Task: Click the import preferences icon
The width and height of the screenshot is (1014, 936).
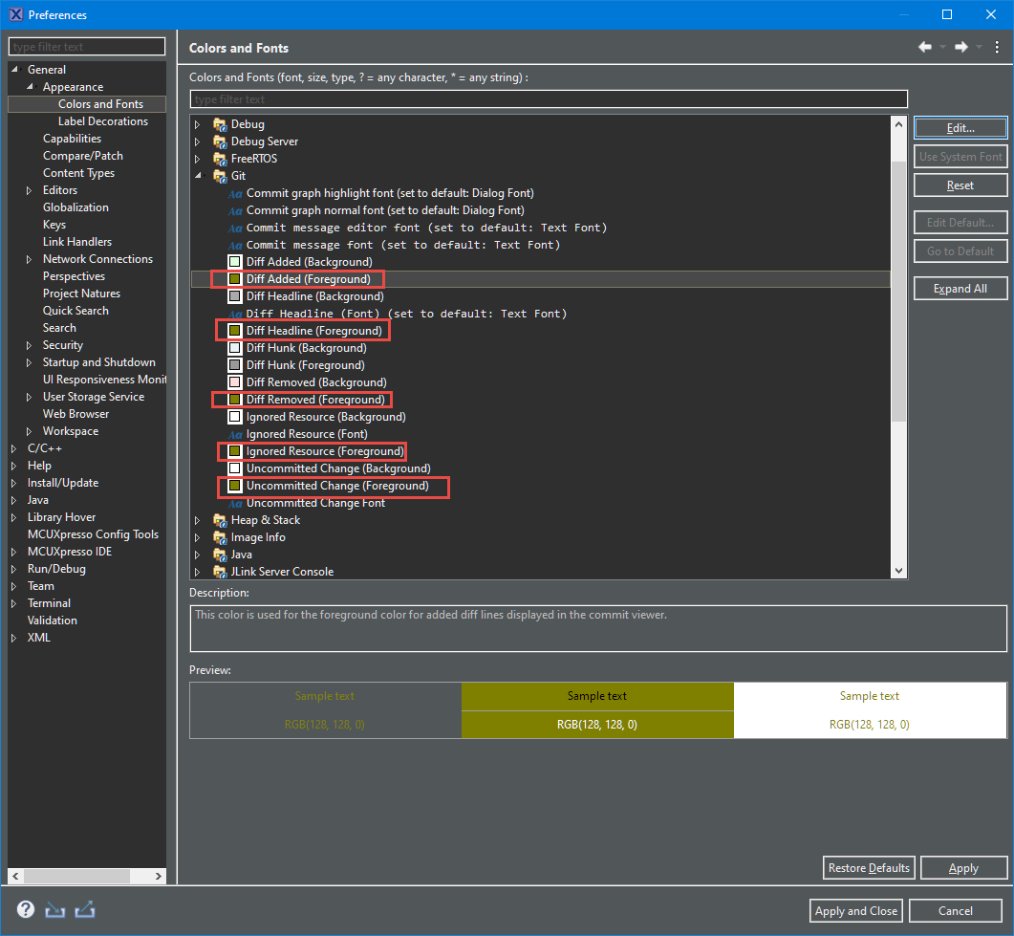Action: (54, 909)
